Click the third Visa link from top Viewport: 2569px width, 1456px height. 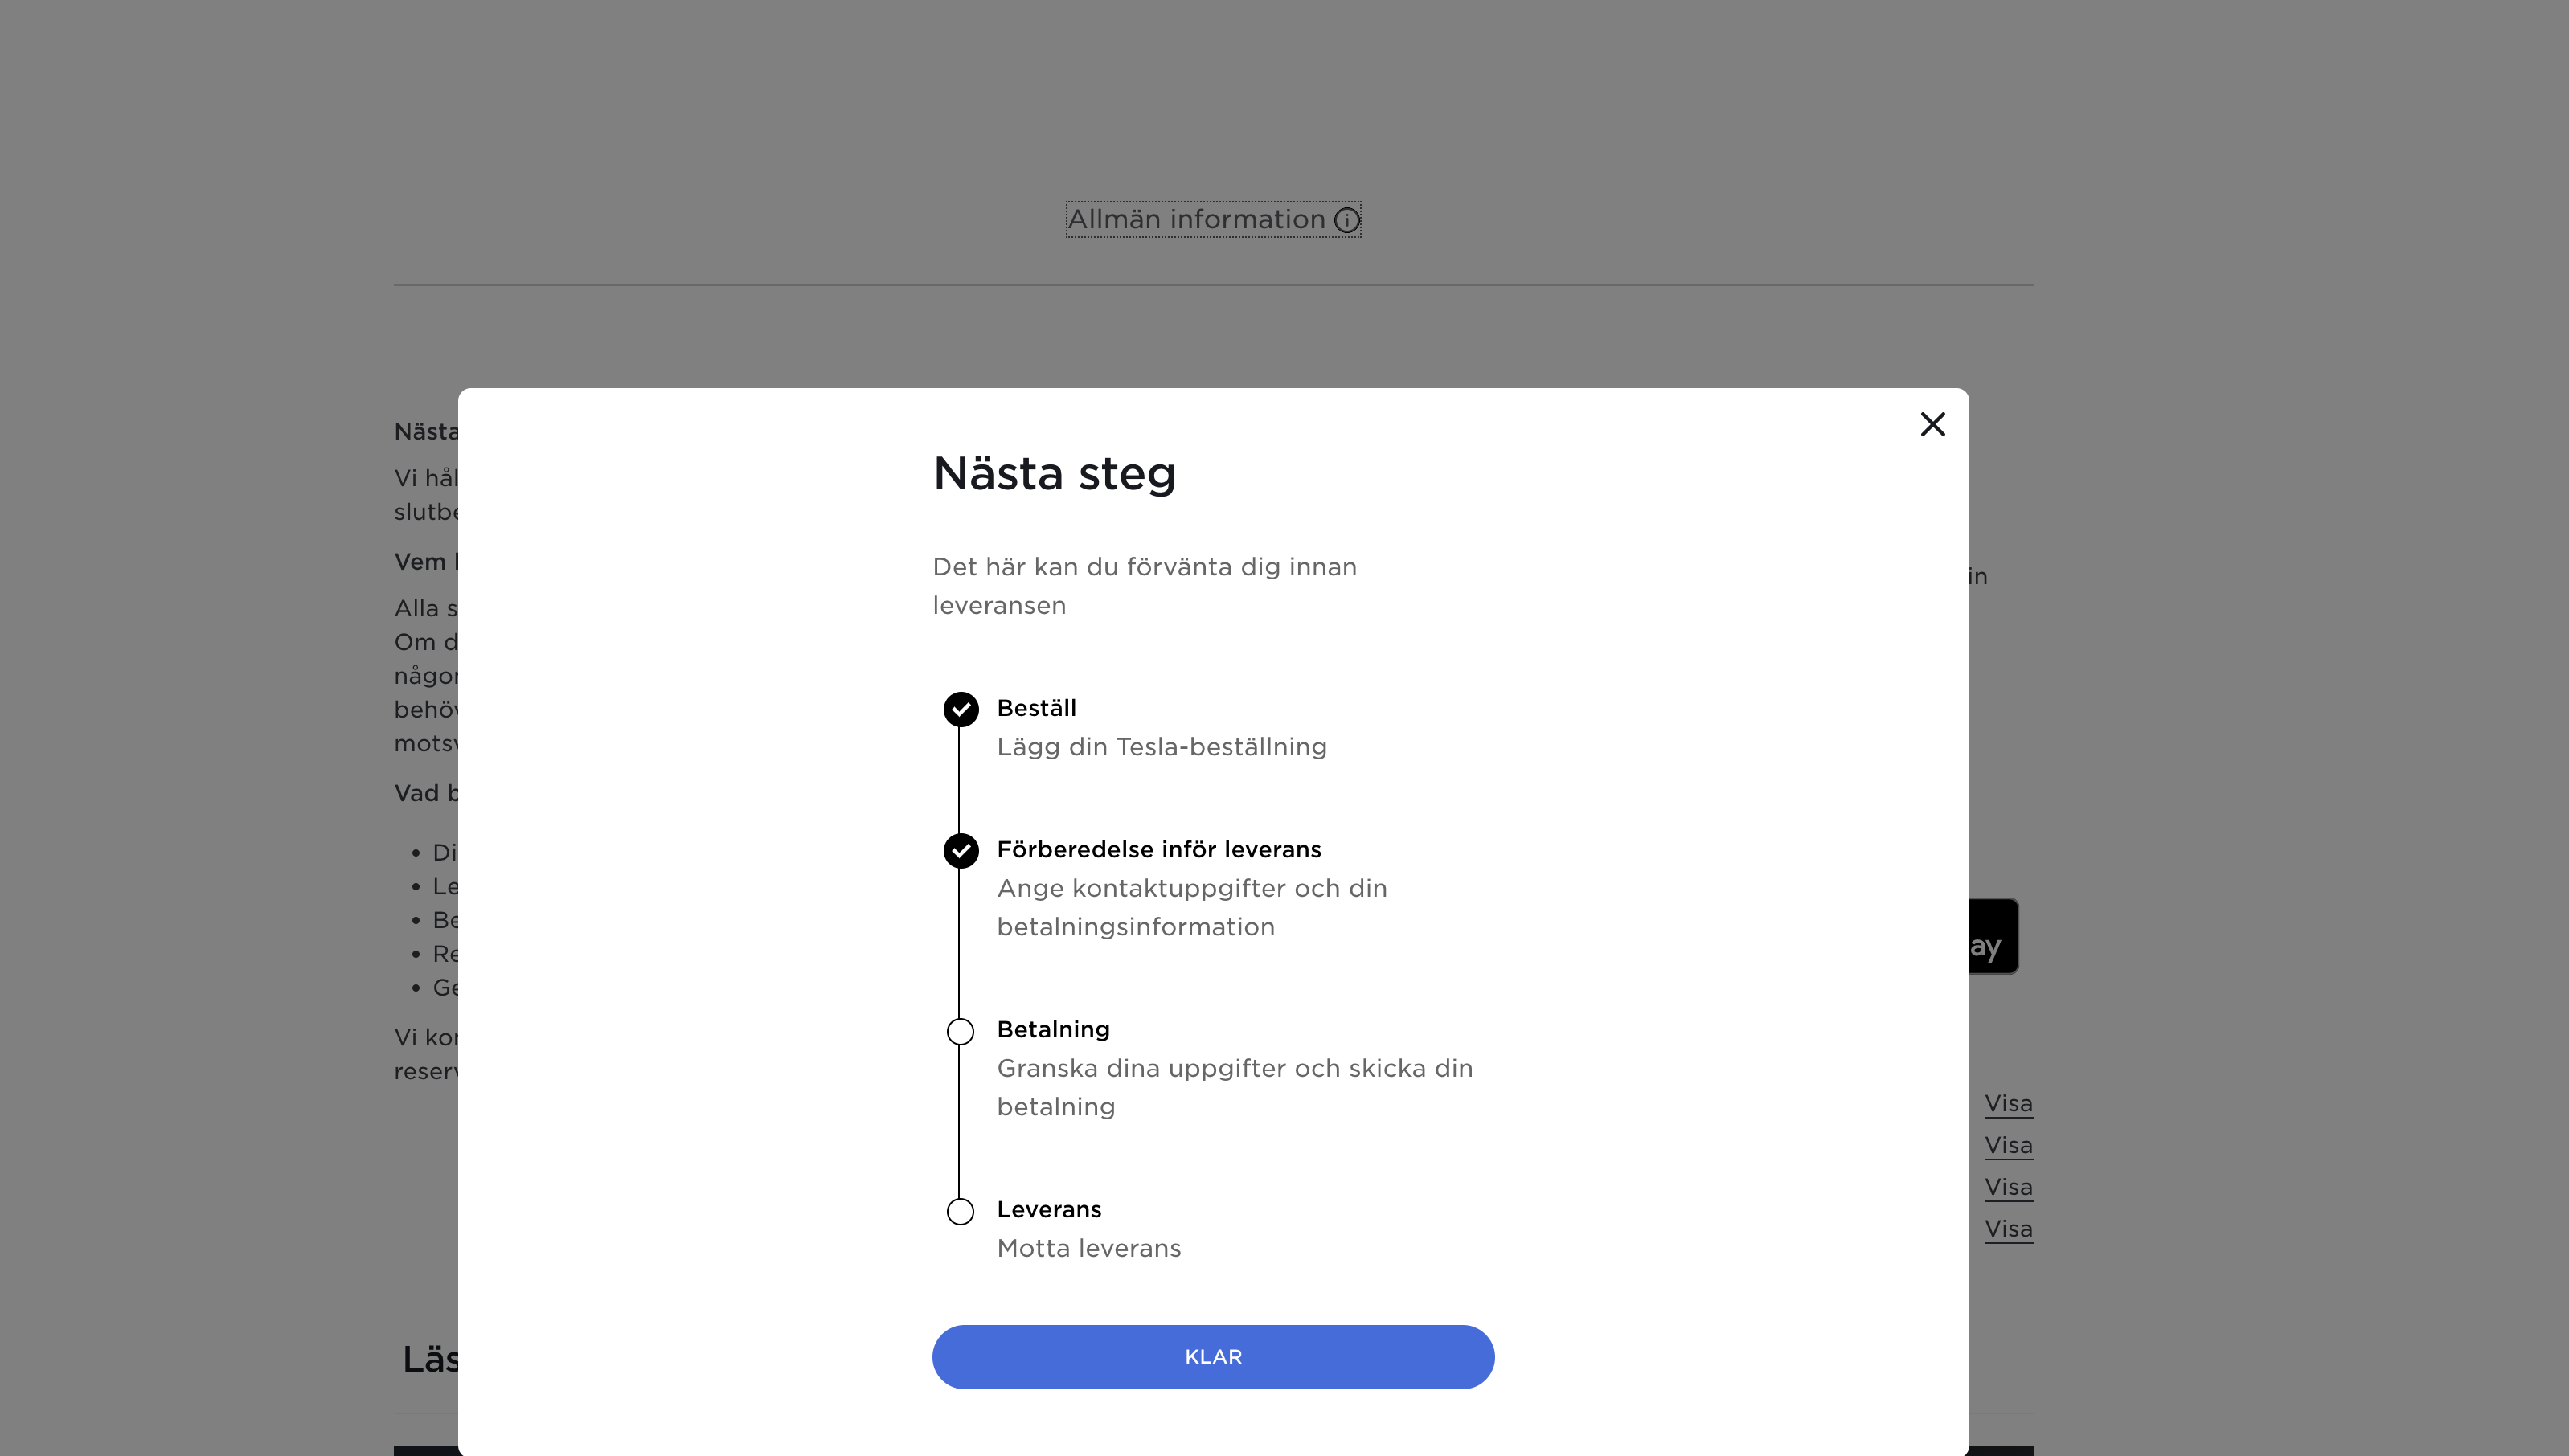(2008, 1187)
